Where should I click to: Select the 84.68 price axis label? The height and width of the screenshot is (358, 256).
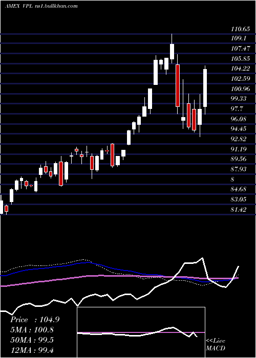click(x=239, y=189)
